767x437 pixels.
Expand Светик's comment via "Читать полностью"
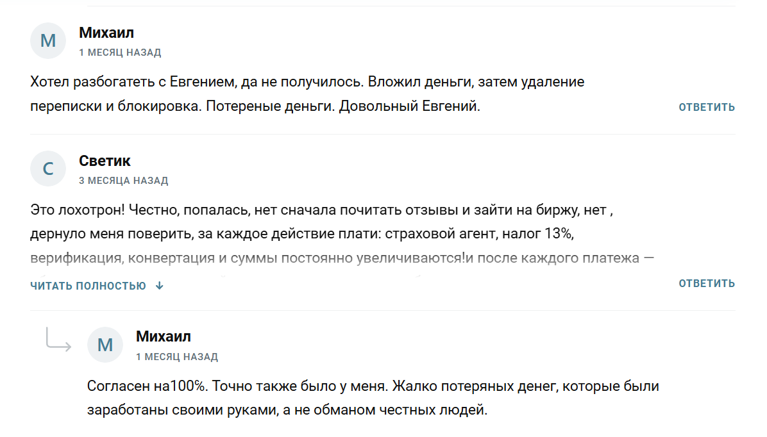click(88, 286)
